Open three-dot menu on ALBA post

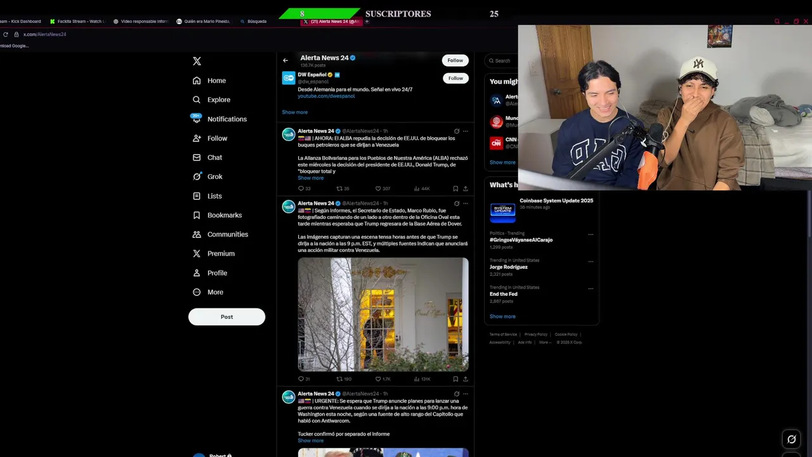466,131
